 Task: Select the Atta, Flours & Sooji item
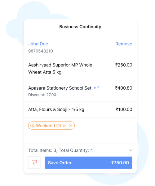80,109
